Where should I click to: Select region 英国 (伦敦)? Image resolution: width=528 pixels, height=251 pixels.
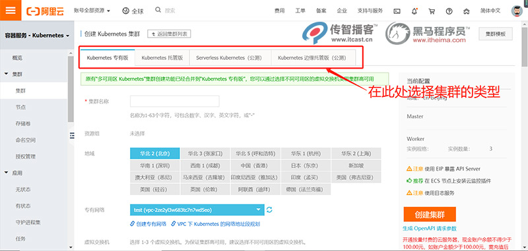[x=205, y=189]
